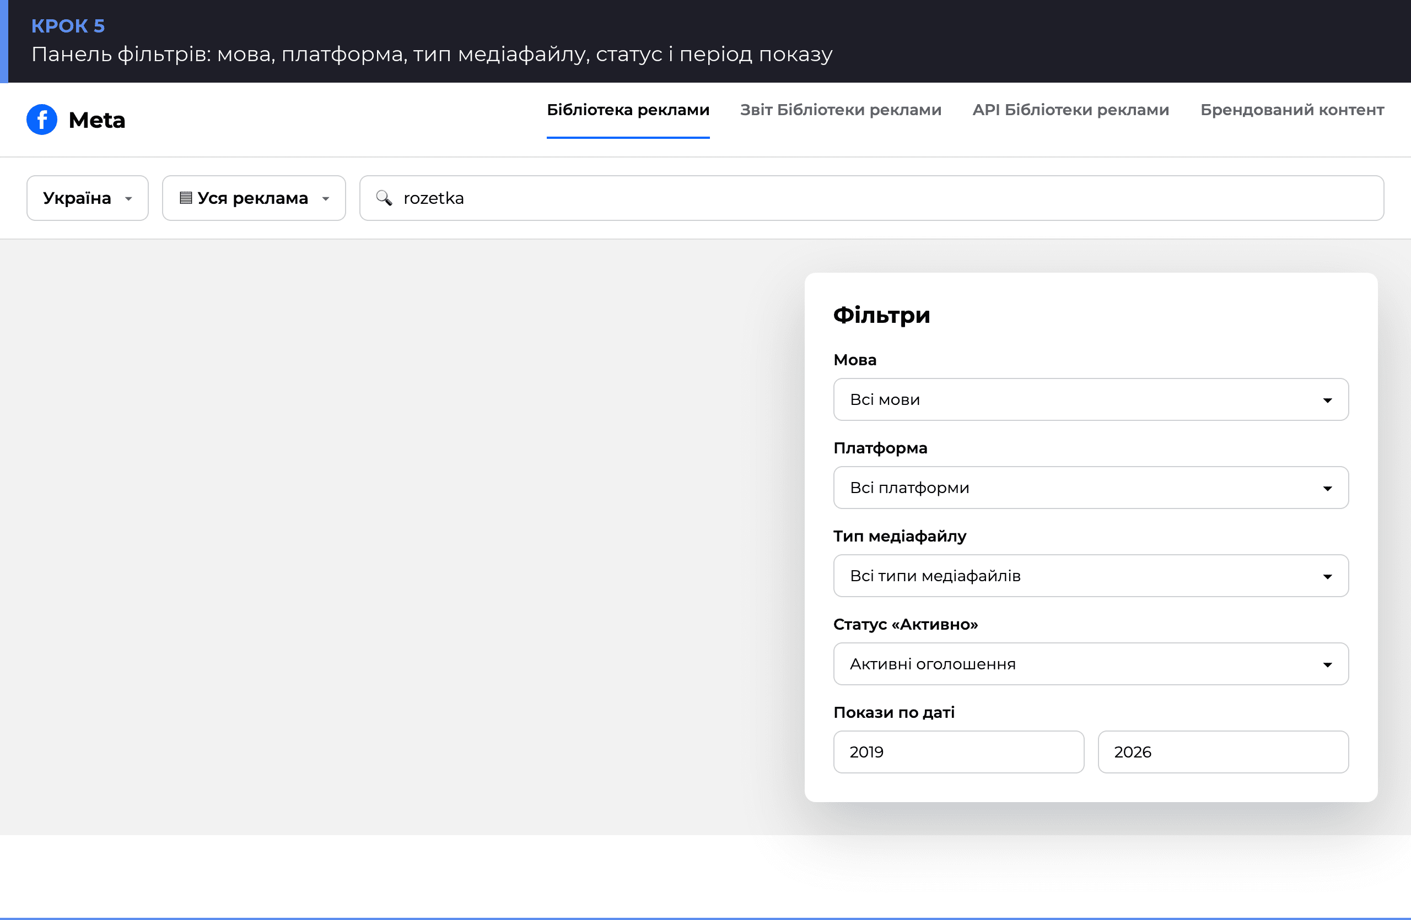Click the rozetka search field
The height and width of the screenshot is (920, 1411).
[x=871, y=198]
